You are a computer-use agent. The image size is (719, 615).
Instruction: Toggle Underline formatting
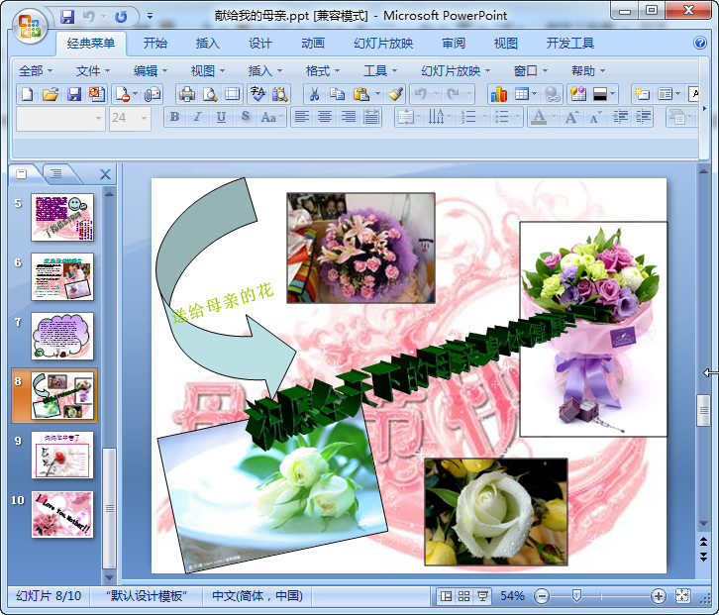pos(221,118)
